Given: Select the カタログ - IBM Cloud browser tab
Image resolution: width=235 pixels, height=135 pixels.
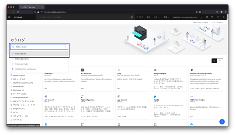Looking at the screenshot, I should tap(31, 7).
